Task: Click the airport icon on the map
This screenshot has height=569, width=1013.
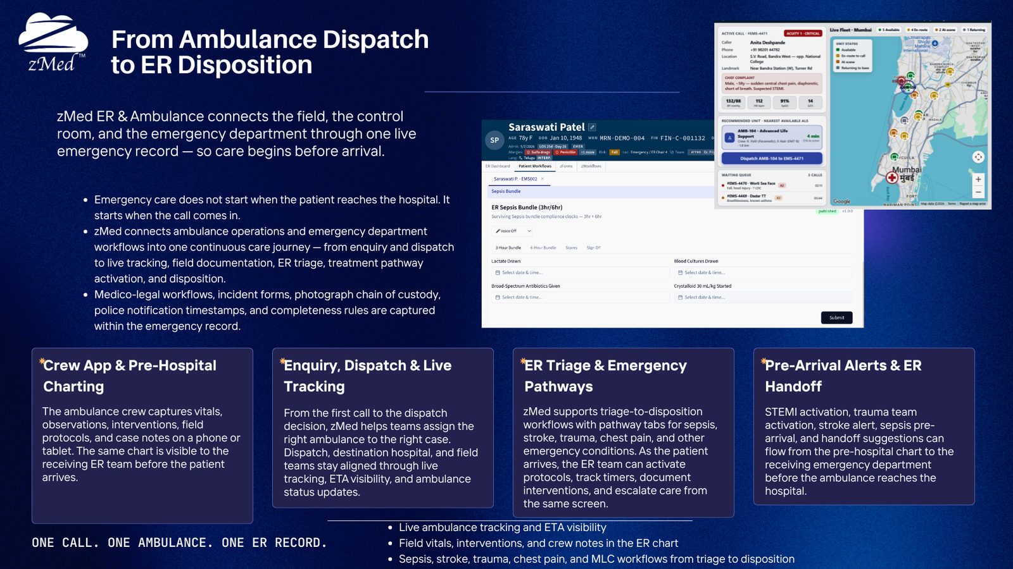Action: (935, 44)
